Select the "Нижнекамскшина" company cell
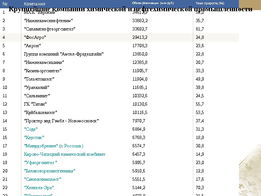 (x=44, y=62)
